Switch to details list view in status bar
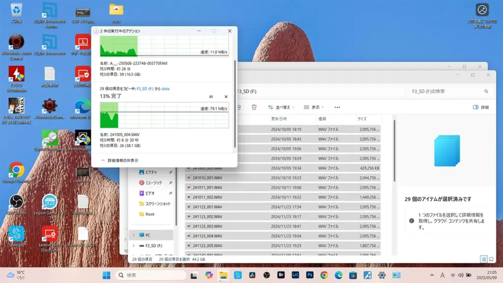The height and width of the screenshot is (283, 503). [x=484, y=259]
